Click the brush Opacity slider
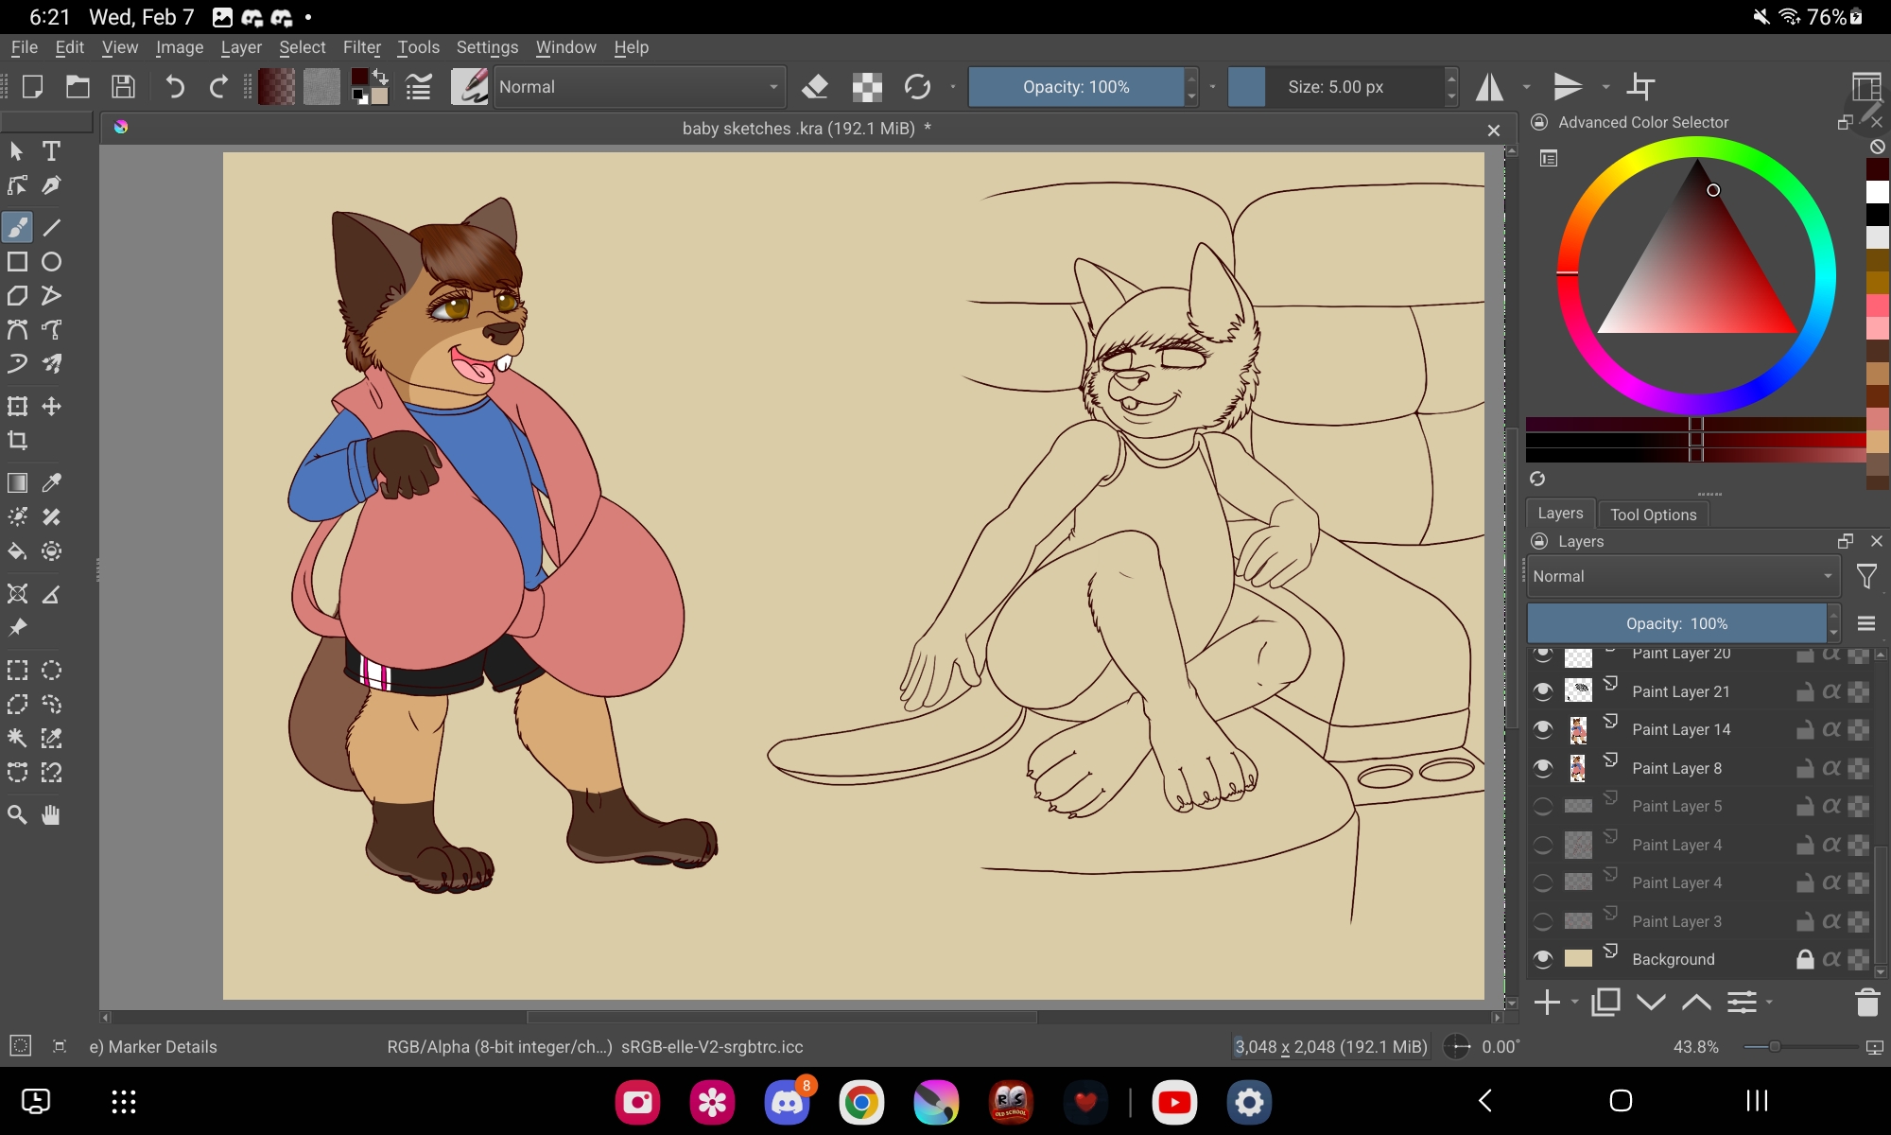Viewport: 1891px width, 1135px height. [x=1076, y=87]
